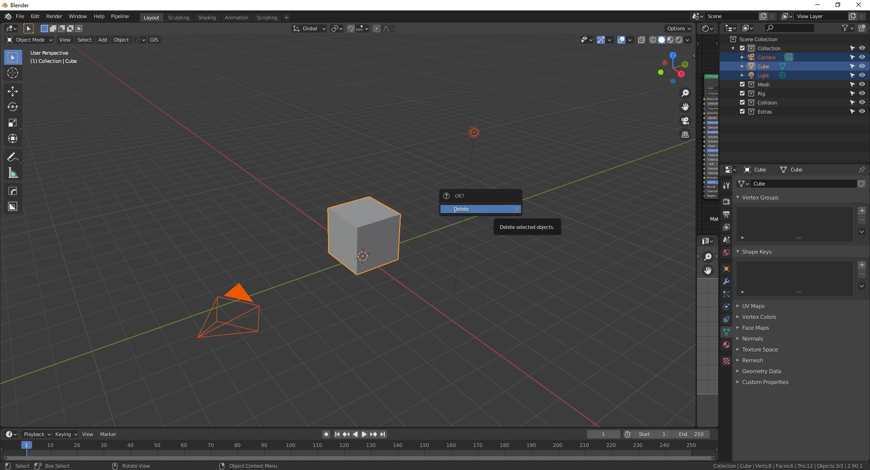Viewport: 870px width, 470px height.
Task: Click the End frame field
Action: 691,434
